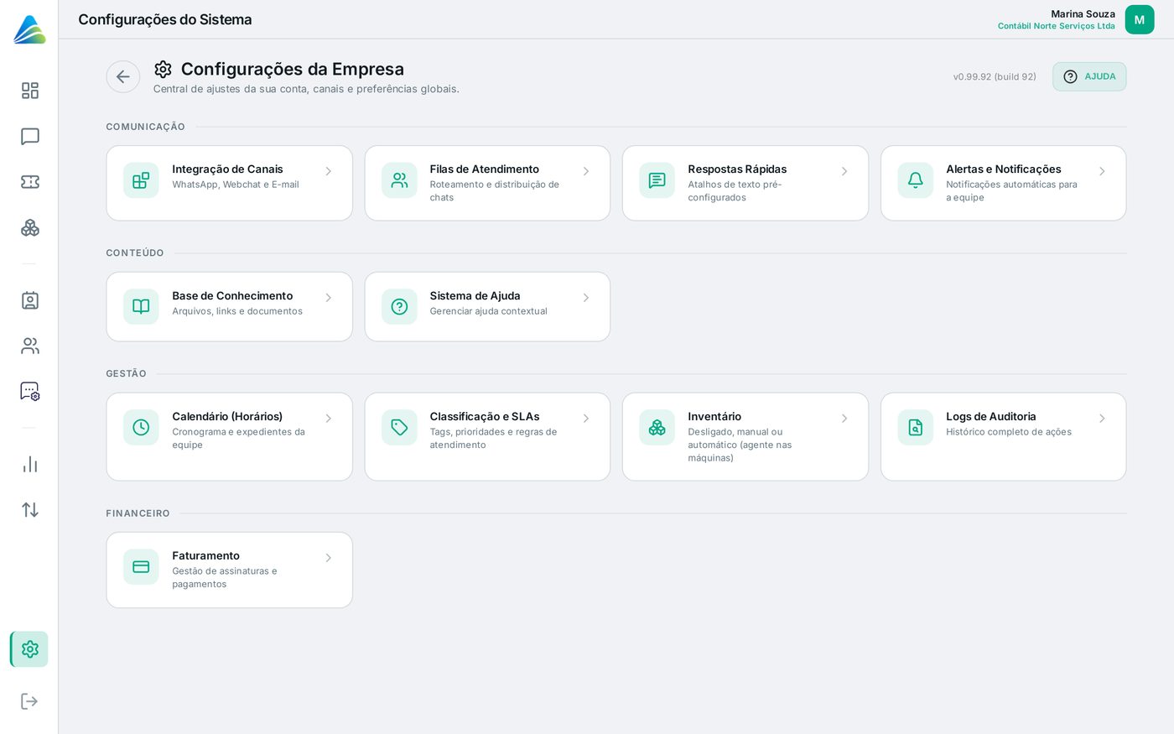The image size is (1174, 734).
Task: Open Marina Souza's profile avatar
Action: tap(1140, 20)
